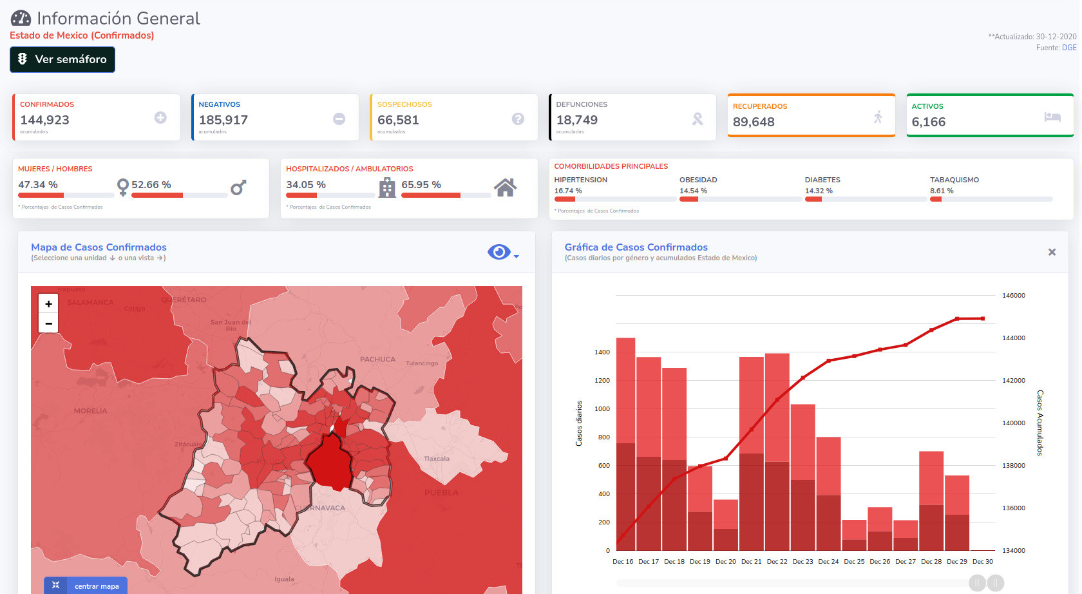The image size is (1082, 594).
Task: Click the centrar mapa button
Action: pos(86,586)
